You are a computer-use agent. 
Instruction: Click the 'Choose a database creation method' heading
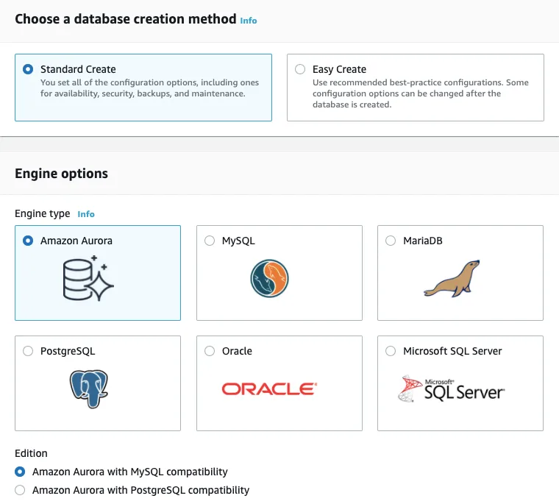pos(126,19)
